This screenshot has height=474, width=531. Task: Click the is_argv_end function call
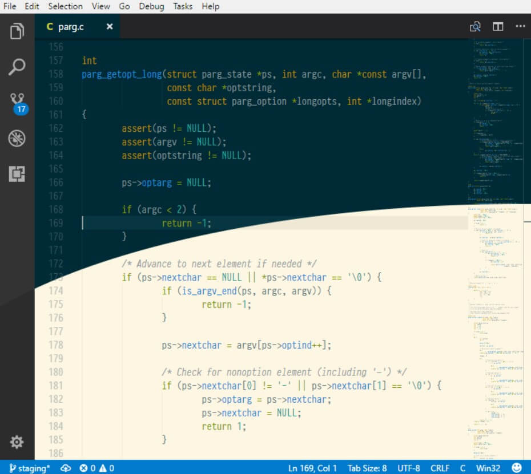[x=210, y=291]
